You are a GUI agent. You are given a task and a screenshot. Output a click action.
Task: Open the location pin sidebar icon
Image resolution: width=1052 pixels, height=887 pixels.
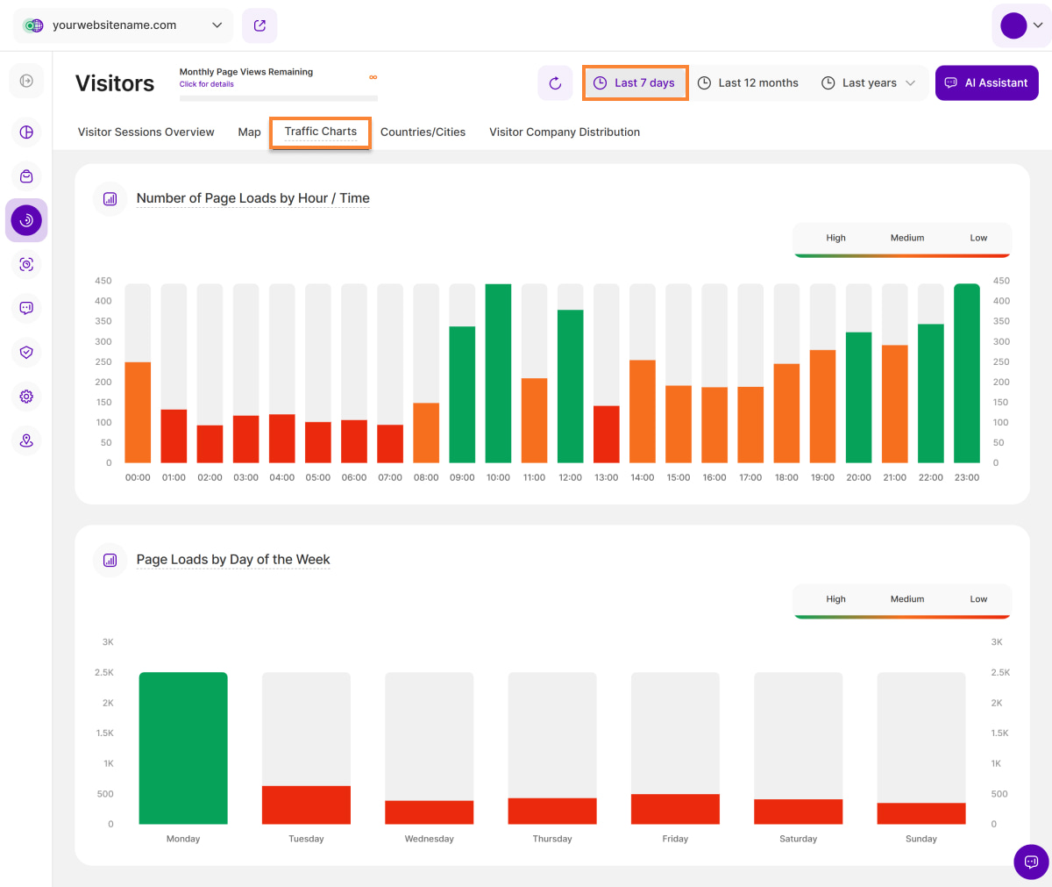[x=26, y=440]
